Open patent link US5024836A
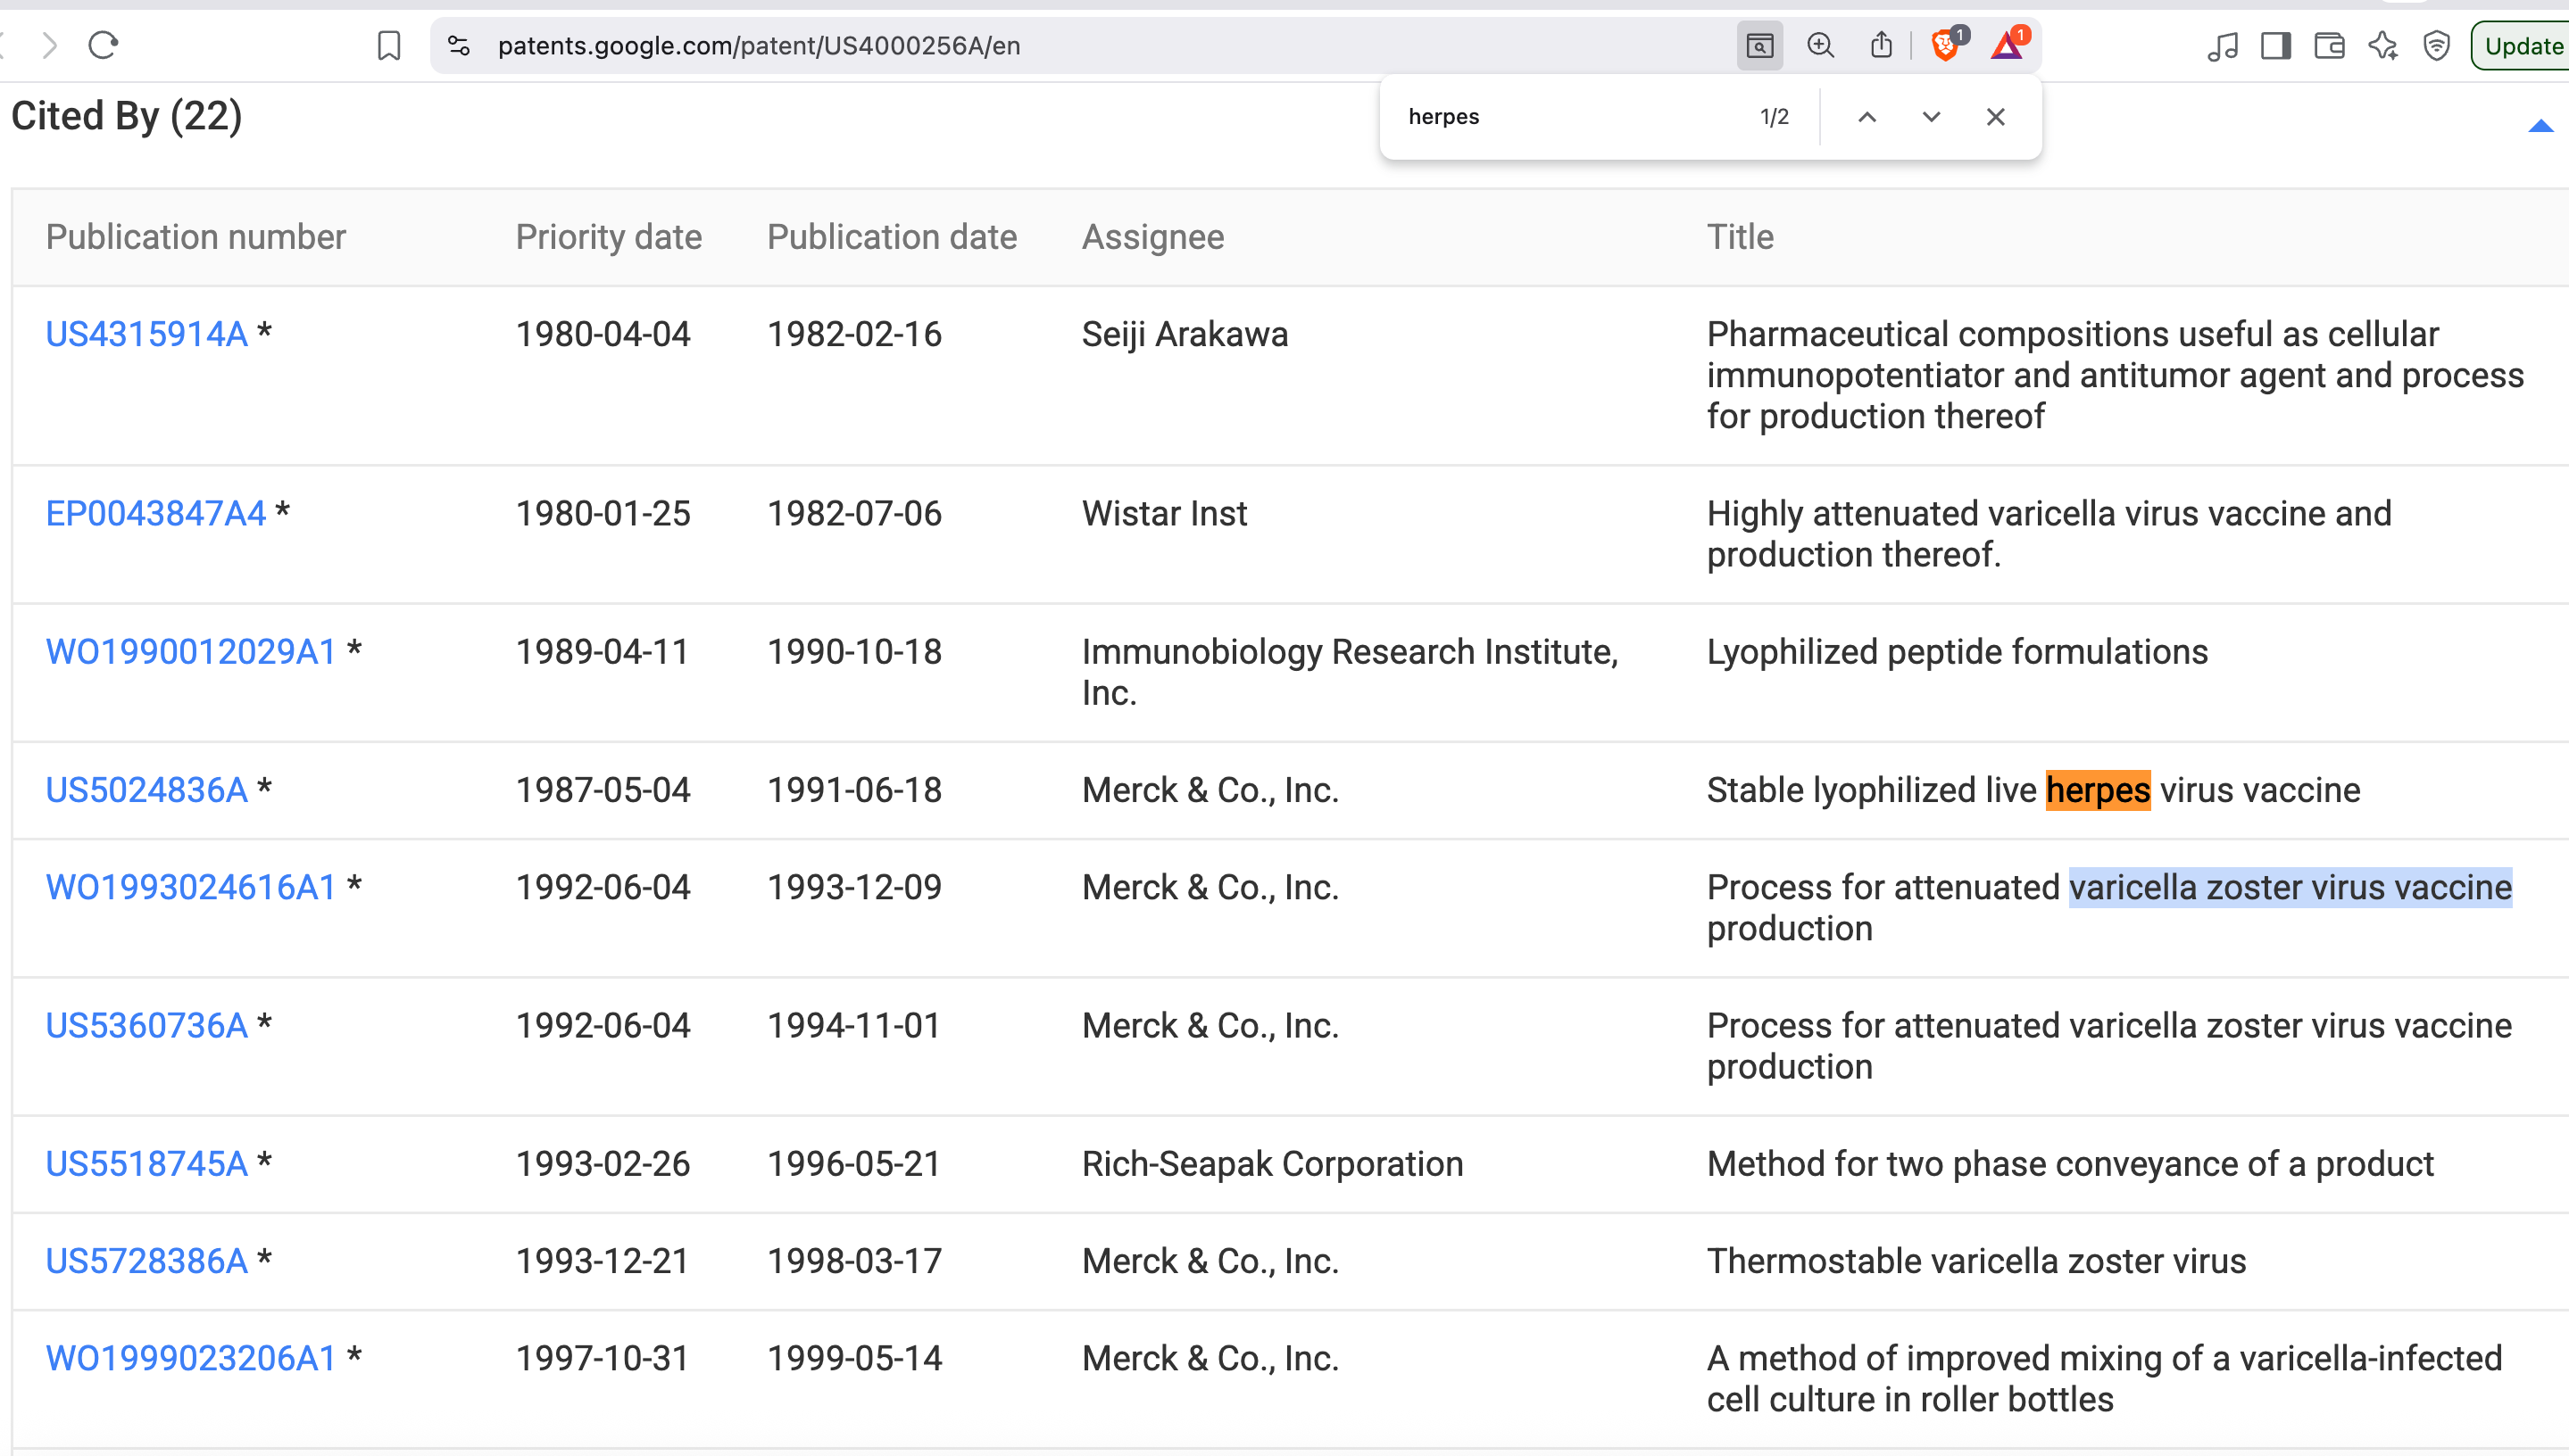 (146, 790)
